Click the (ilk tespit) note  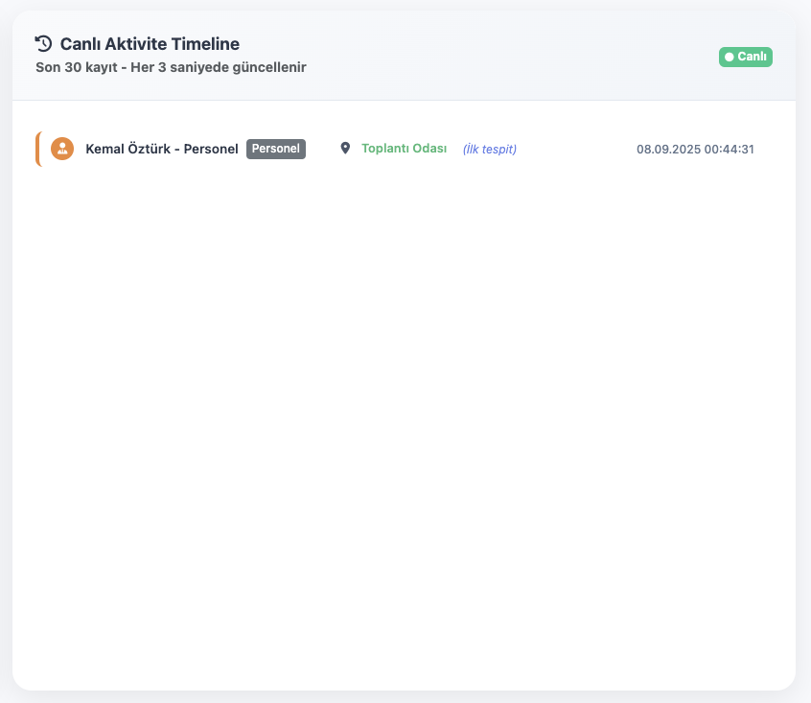pos(489,149)
